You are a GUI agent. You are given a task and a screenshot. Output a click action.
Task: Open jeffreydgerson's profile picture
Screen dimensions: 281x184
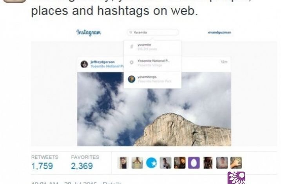coord(84,64)
